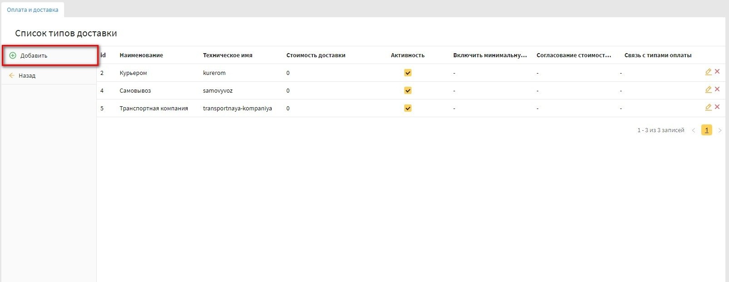
Task: Sort by the Стоимость доставки column header
Action: [316, 55]
